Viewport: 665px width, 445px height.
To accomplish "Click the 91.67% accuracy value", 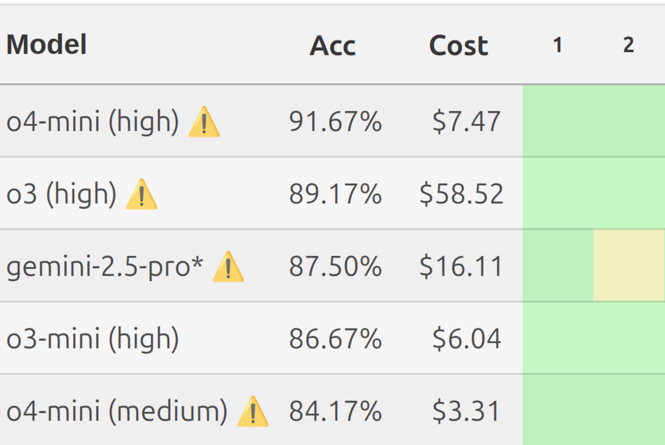I will pyautogui.click(x=335, y=122).
